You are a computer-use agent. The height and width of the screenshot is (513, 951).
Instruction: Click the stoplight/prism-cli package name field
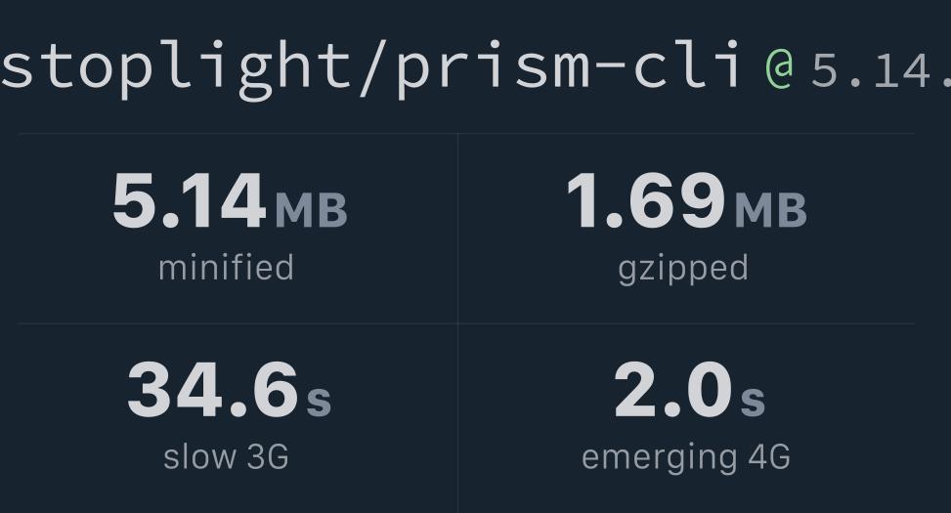tap(371, 66)
